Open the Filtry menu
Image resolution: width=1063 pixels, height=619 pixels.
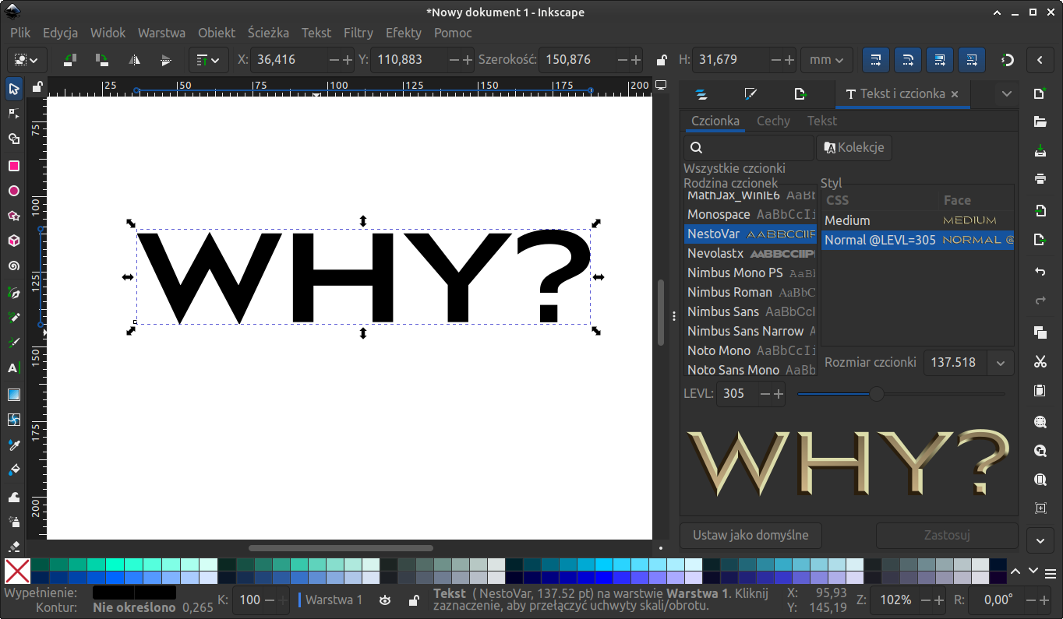(x=358, y=33)
